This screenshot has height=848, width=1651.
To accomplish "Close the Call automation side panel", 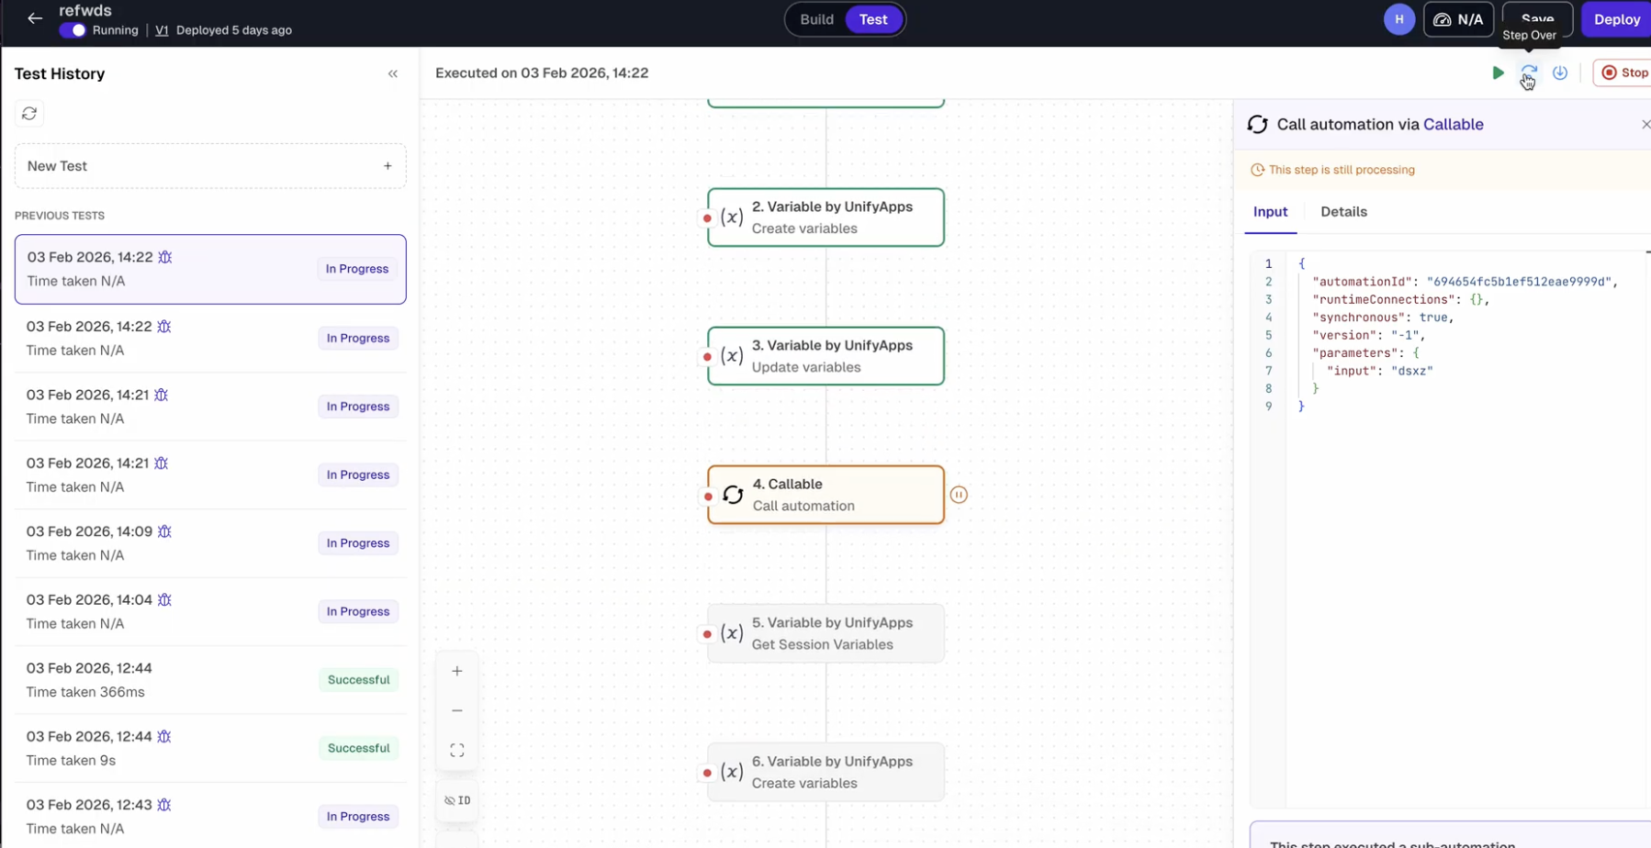I will point(1645,125).
